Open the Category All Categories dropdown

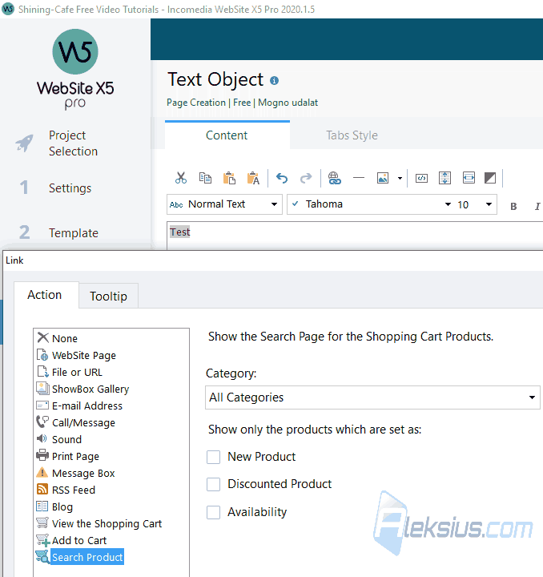(372, 397)
